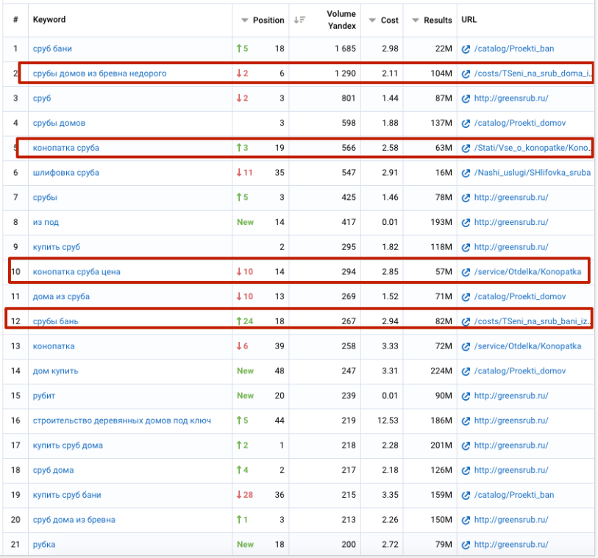598x558 pixels.
Task: Click the Keyword column header
Action: point(49,20)
